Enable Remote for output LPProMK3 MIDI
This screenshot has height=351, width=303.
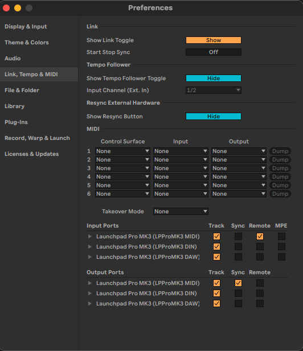click(260, 283)
